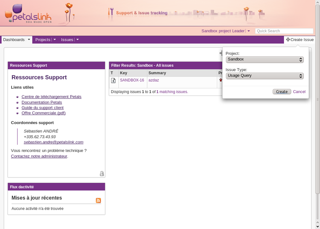Image resolution: width=320 pixels, height=229 pixels.
Task: Open the Issues menu
Action: pyautogui.click(x=67, y=39)
